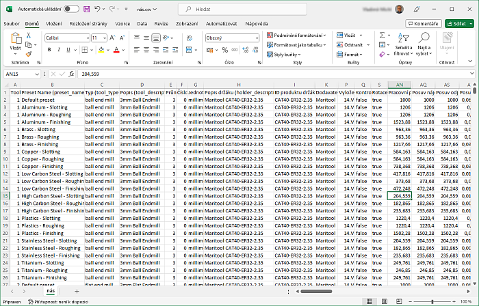Click the Save floppy disk icon
This screenshot has height=306, width=479.
[86, 10]
